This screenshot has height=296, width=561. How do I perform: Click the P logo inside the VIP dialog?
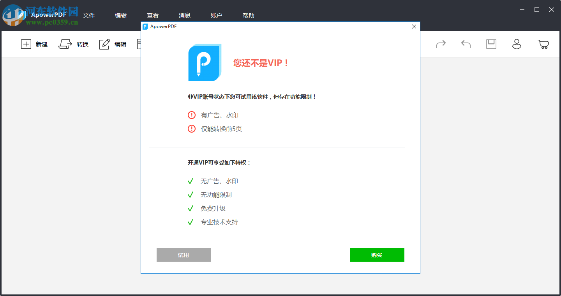(x=205, y=62)
